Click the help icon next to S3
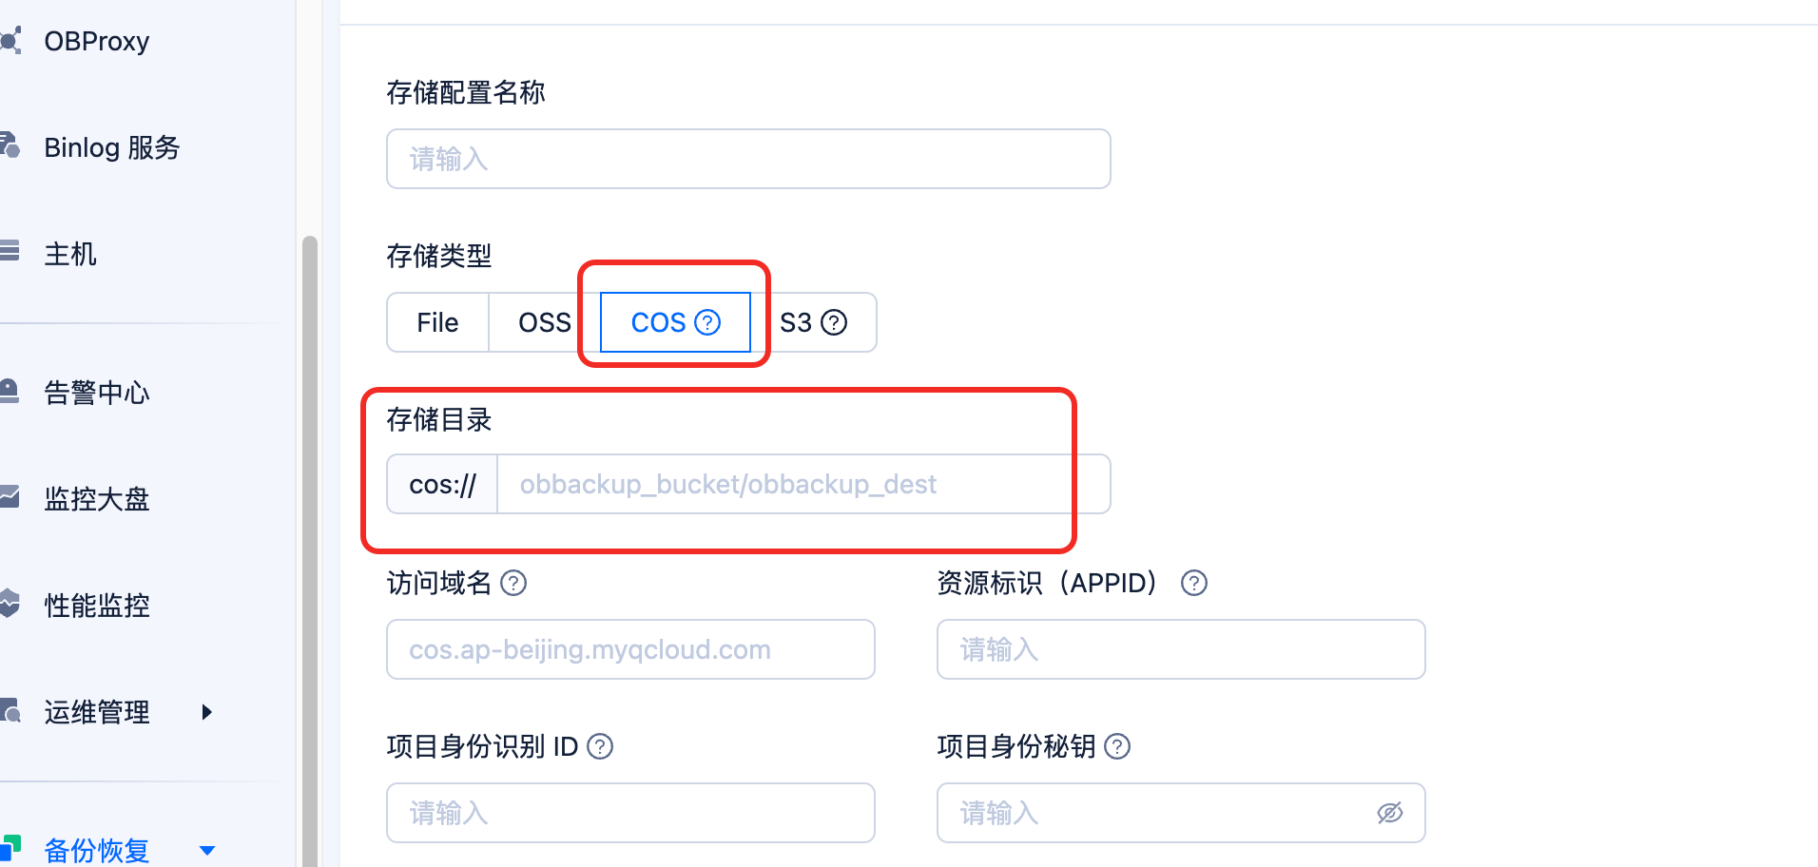Image resolution: width=1818 pixels, height=867 pixels. [834, 323]
